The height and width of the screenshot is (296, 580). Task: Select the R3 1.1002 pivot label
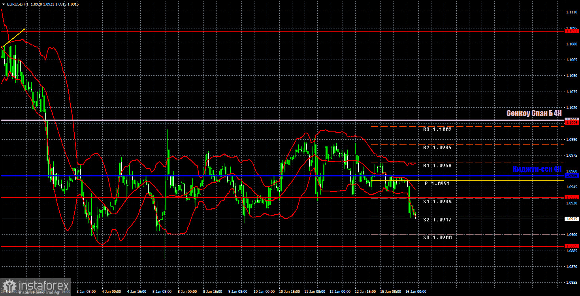[x=437, y=129]
